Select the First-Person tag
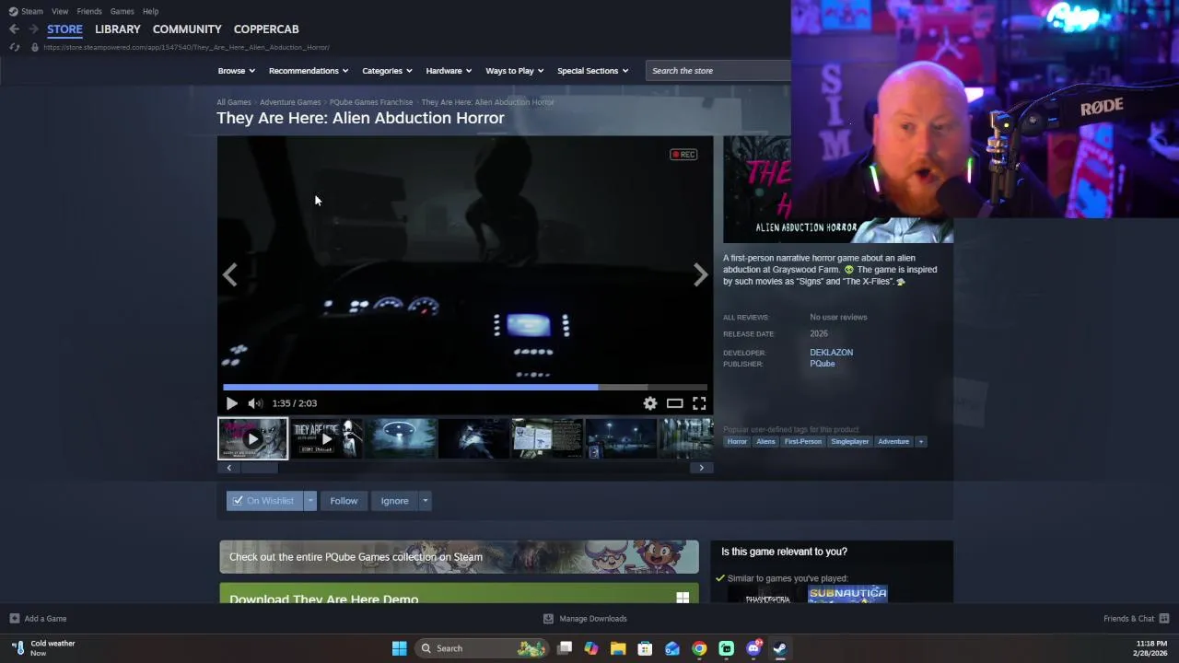This screenshot has height=663, width=1179. pos(803,442)
